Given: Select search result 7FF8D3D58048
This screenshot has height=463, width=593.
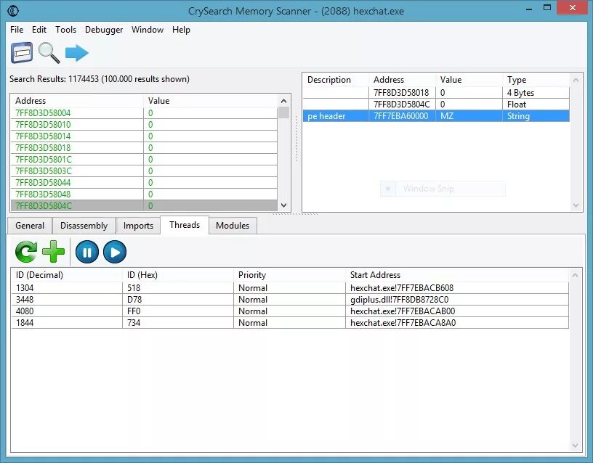Looking at the screenshot, I should click(144, 194).
